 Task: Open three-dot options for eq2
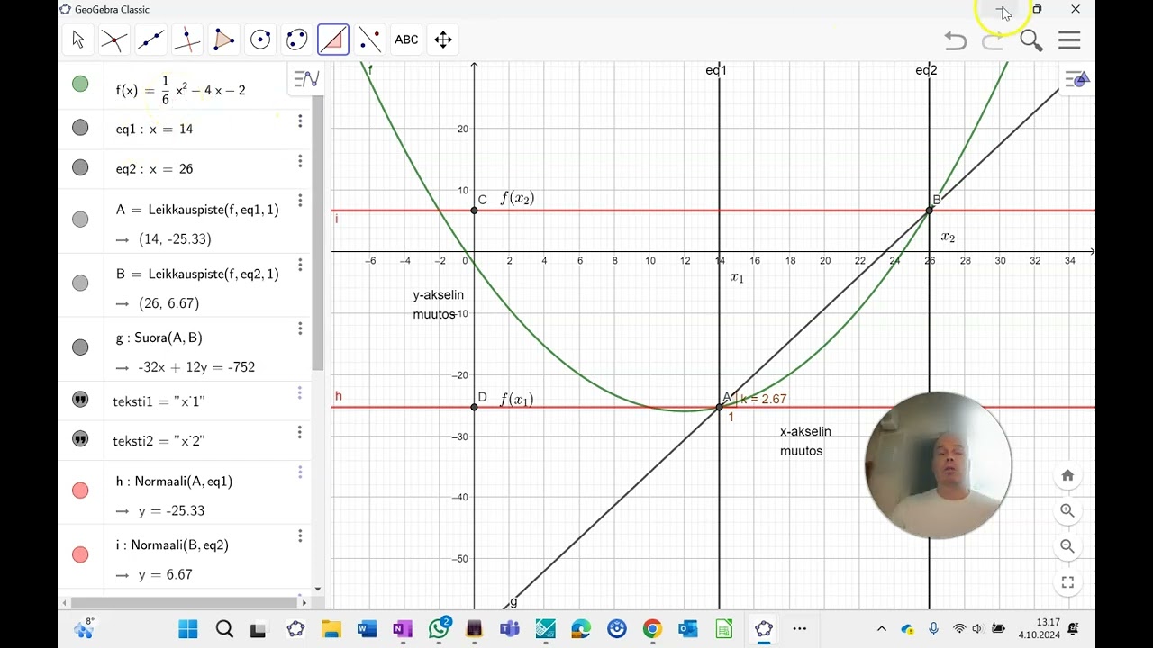300,161
